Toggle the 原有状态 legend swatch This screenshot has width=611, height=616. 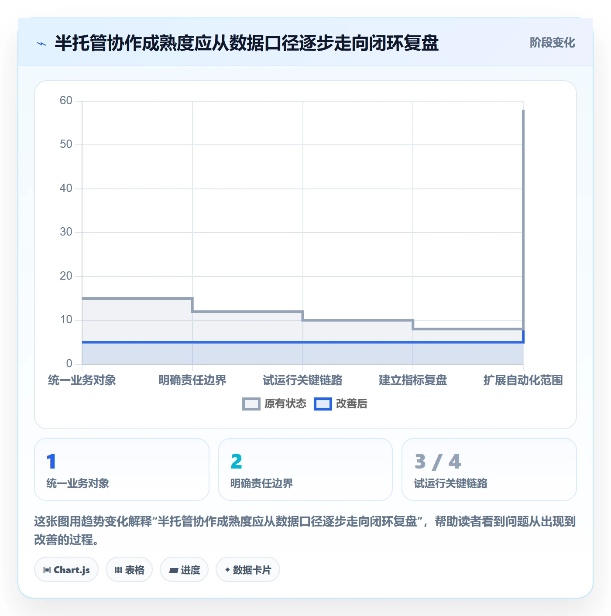coord(251,404)
